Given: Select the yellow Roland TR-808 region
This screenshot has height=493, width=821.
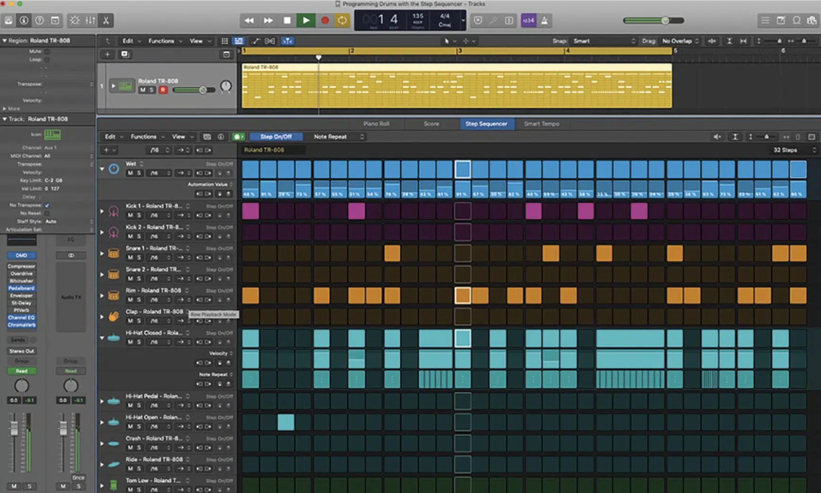Looking at the screenshot, I should click(x=457, y=86).
